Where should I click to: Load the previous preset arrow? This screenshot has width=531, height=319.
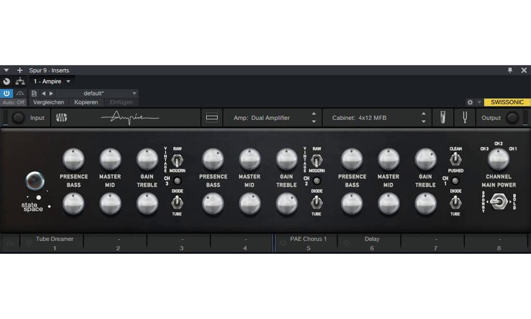44,93
